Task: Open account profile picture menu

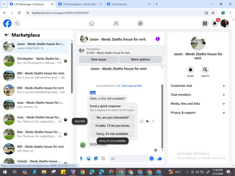Action: [x=225, y=23]
